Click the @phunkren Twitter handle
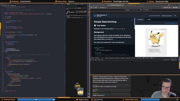The height and width of the screenshot is (101, 180). tap(84, 100)
